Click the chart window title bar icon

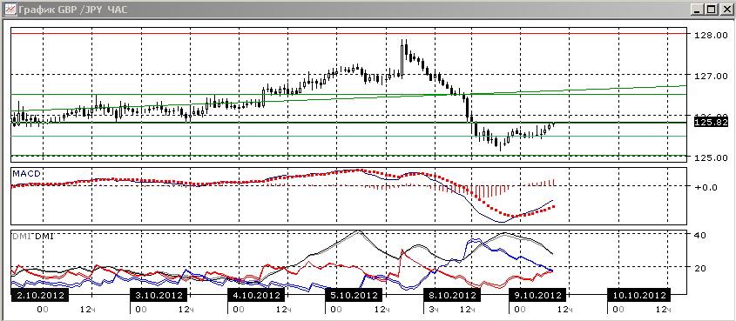pos(10,9)
